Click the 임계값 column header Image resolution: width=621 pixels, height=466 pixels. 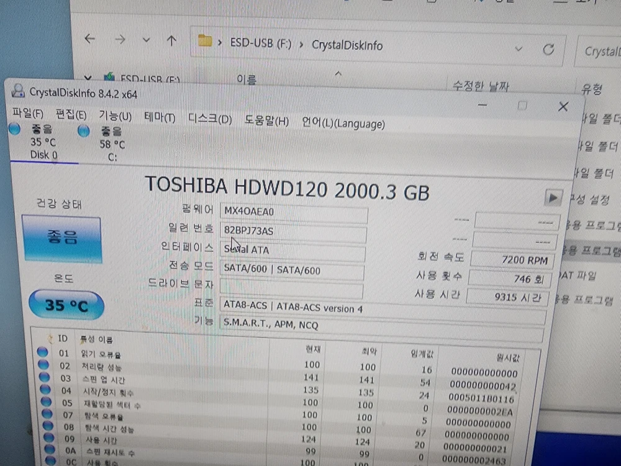pyautogui.click(x=422, y=354)
